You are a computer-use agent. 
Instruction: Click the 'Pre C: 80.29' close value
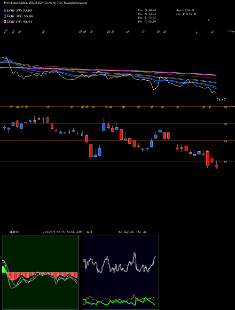coord(147,22)
